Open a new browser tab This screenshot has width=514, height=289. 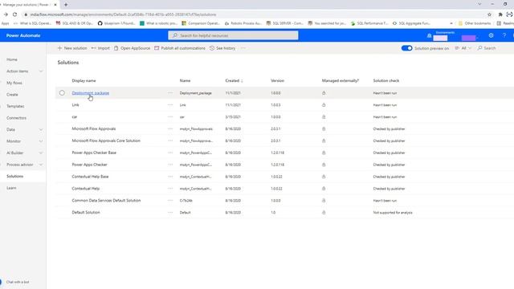click(66, 5)
